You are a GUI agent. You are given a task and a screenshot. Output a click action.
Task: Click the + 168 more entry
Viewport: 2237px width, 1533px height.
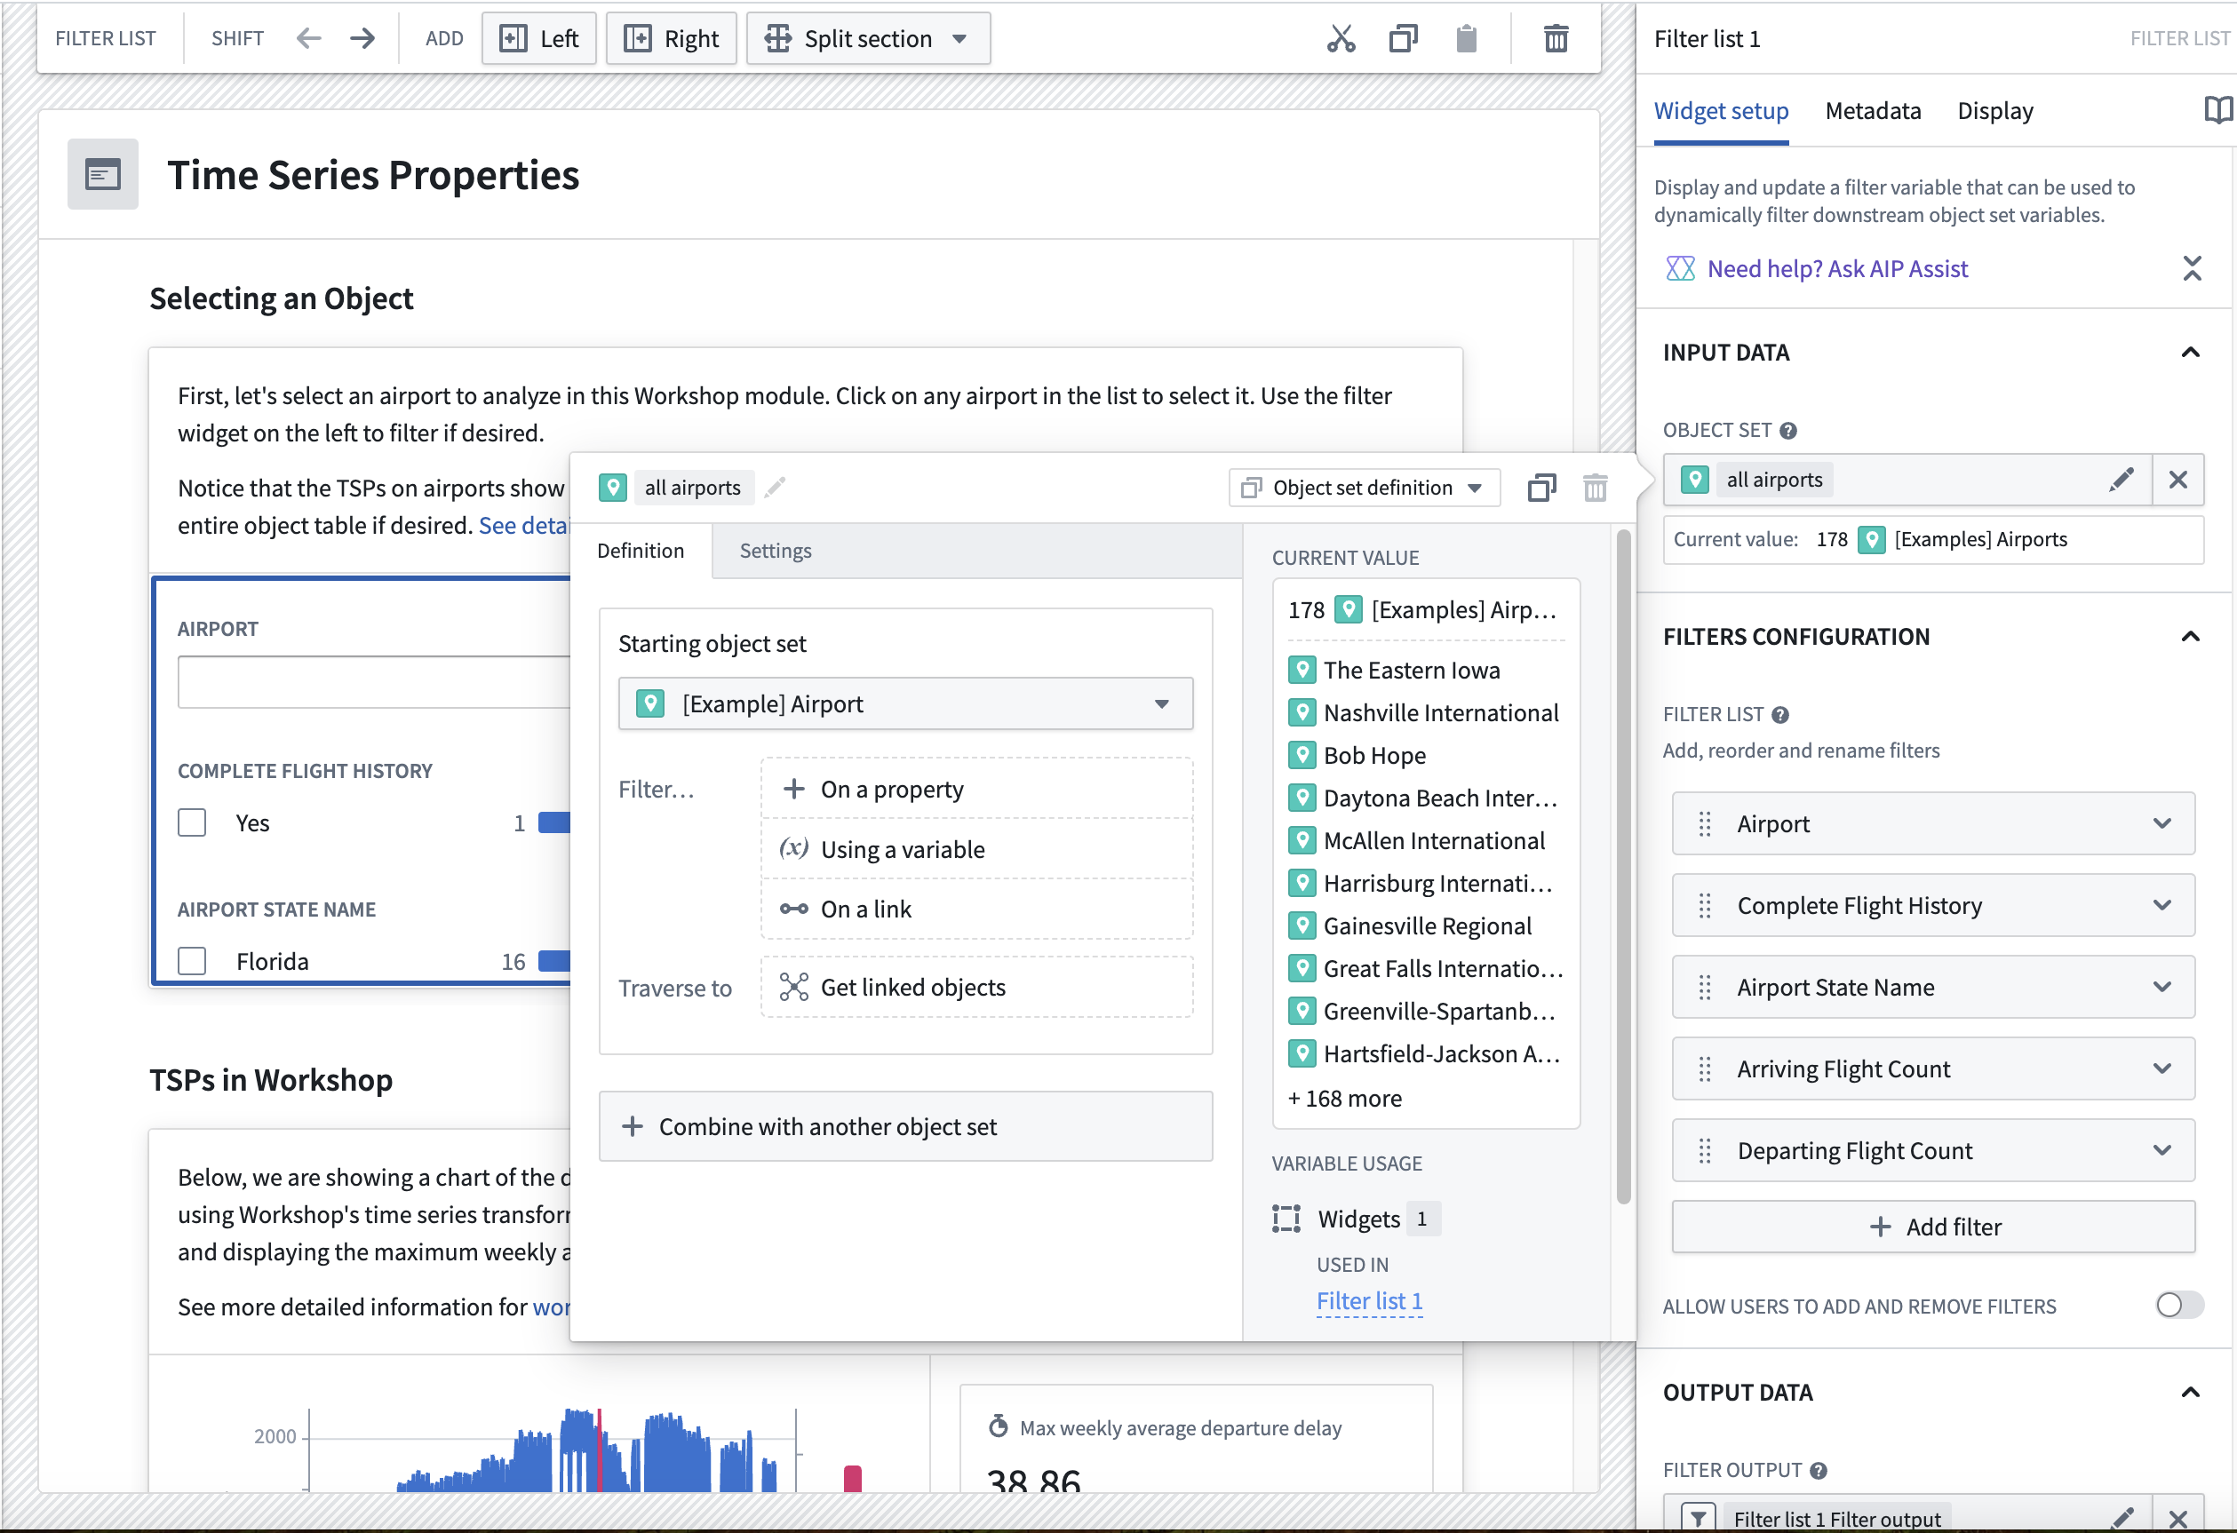click(1345, 1099)
